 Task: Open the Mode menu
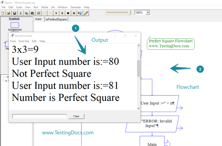coord(45,7)
